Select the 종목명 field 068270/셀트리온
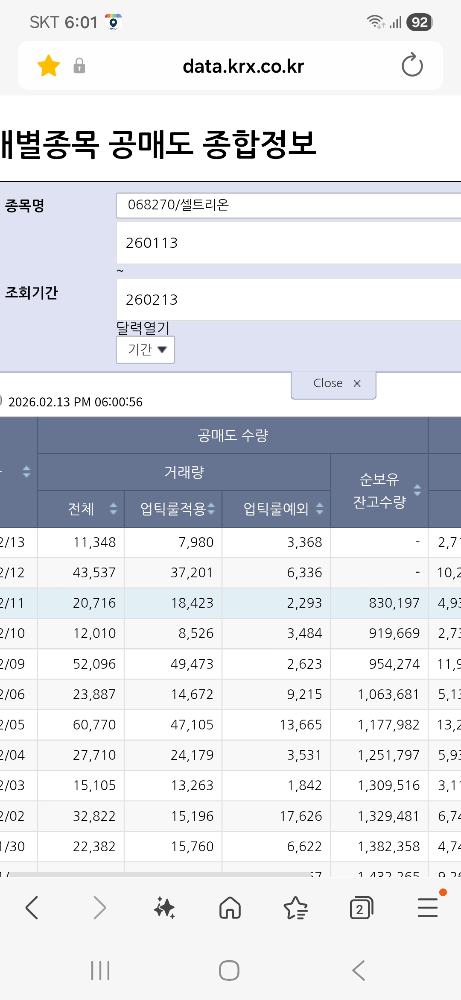 289,205
